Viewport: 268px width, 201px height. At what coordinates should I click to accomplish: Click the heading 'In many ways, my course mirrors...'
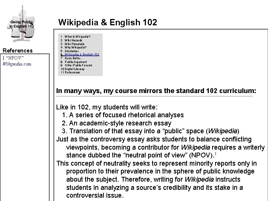pyautogui.click(x=156, y=91)
